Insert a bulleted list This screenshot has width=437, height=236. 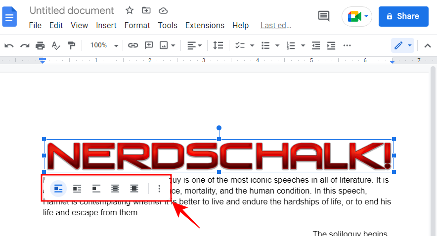point(265,45)
